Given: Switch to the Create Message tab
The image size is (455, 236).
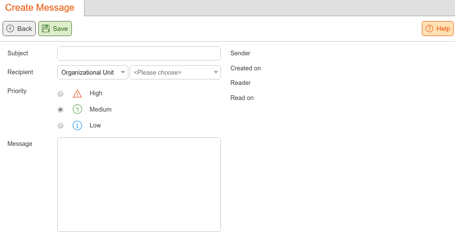Looking at the screenshot, I should [x=40, y=8].
